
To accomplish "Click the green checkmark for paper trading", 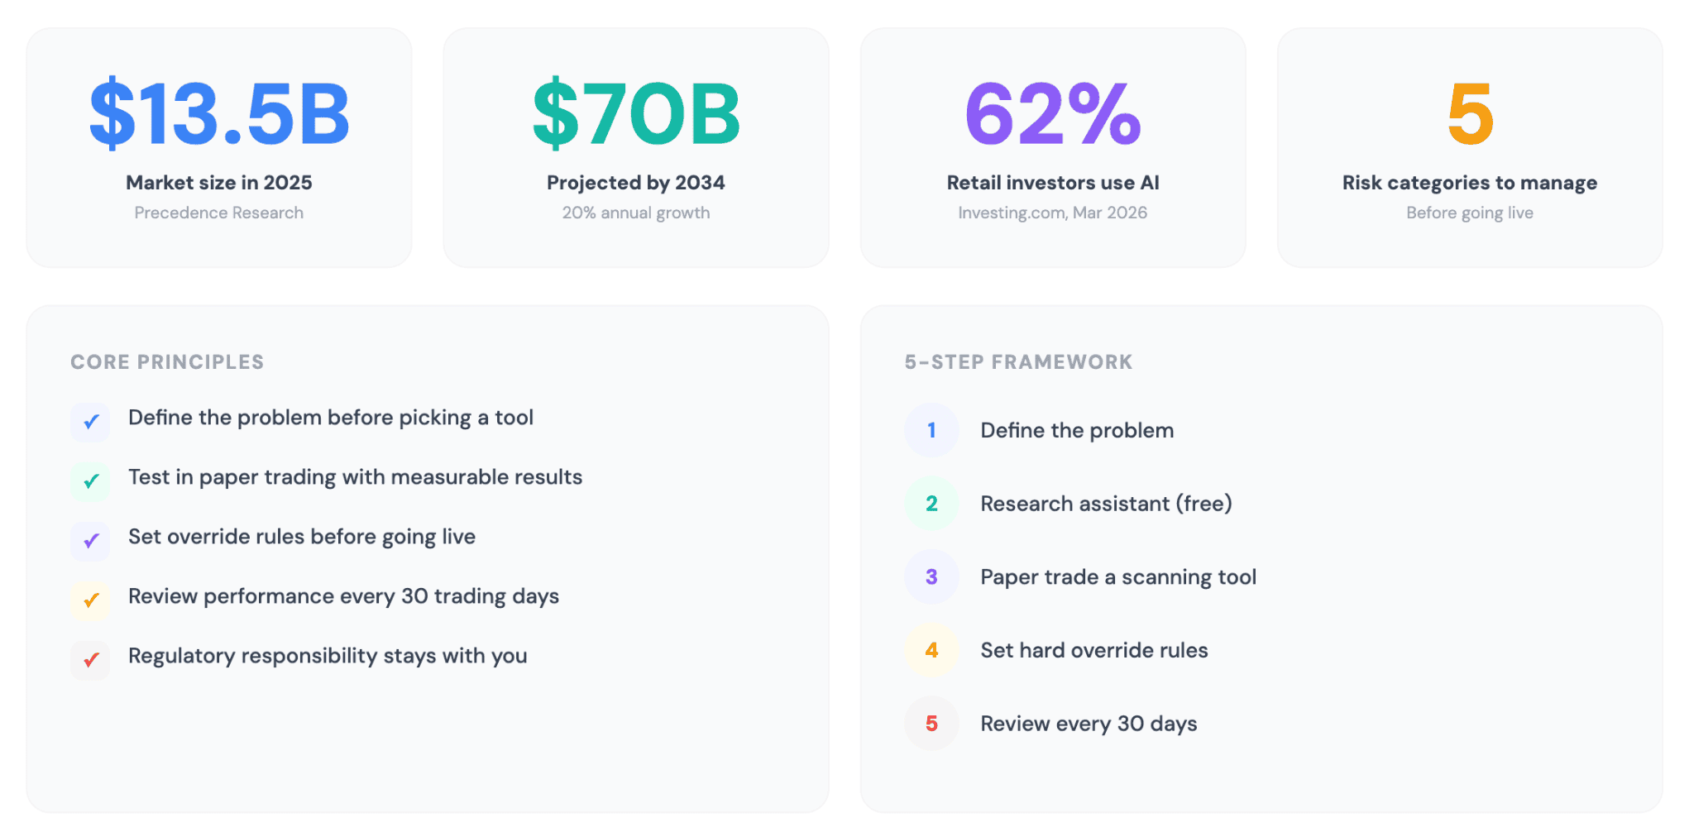I will coord(91,481).
